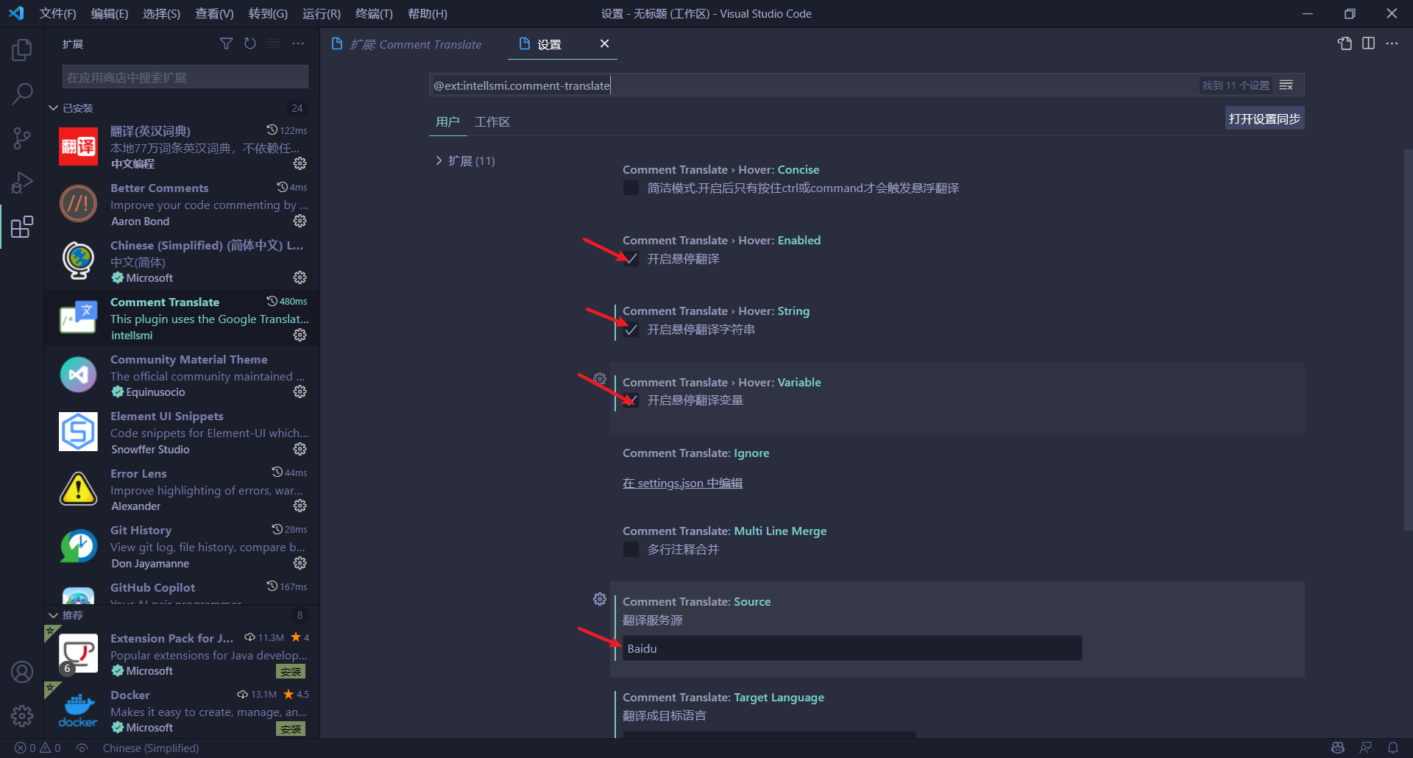Open the feedback icon in status bar
The width and height of the screenshot is (1413, 758).
[1366, 748]
